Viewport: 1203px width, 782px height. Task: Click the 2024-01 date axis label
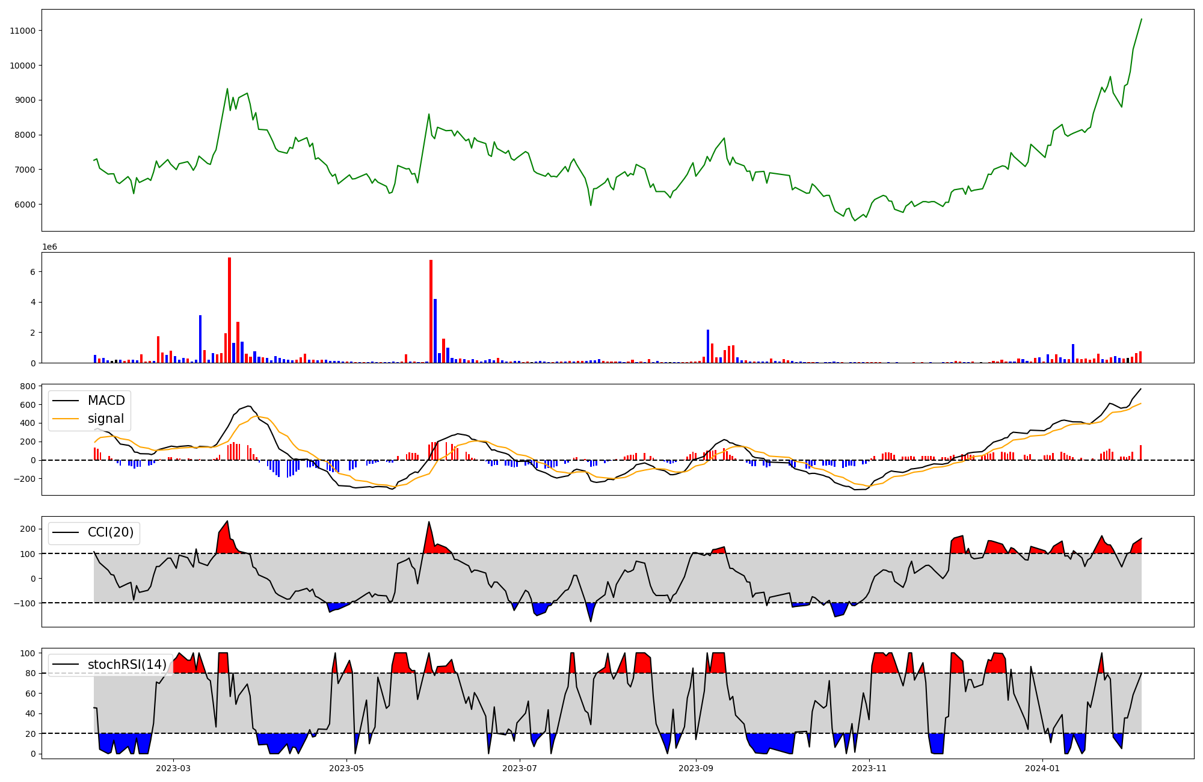point(1042,768)
